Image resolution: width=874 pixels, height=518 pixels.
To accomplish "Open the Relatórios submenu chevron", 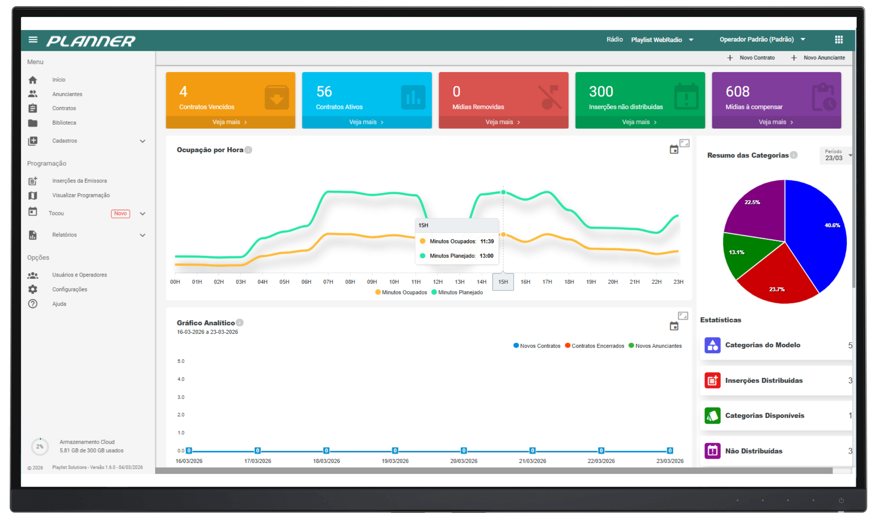I will 143,235.
